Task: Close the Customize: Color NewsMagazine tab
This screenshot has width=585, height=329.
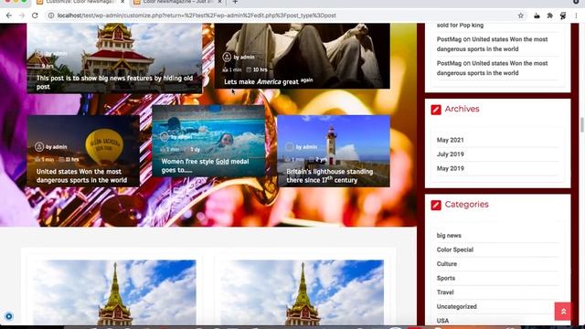Action: pos(122,2)
